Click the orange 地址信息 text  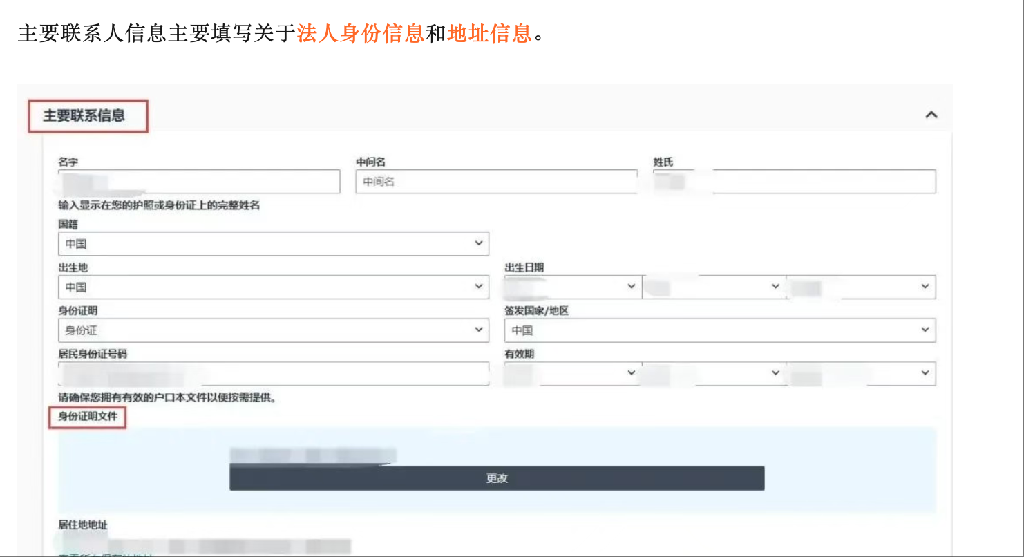point(489,34)
